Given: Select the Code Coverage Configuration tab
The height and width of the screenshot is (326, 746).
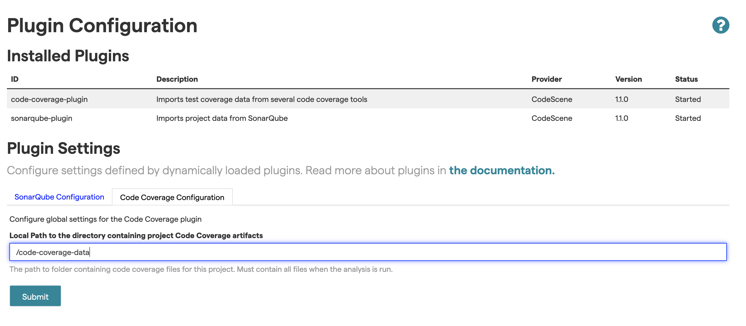Looking at the screenshot, I should (172, 197).
